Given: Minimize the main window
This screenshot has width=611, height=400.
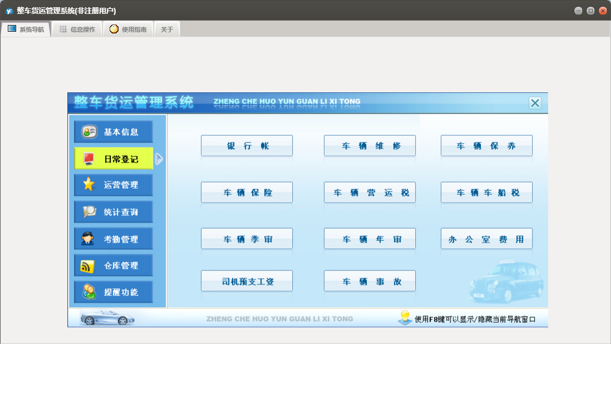Looking at the screenshot, I should [x=578, y=11].
